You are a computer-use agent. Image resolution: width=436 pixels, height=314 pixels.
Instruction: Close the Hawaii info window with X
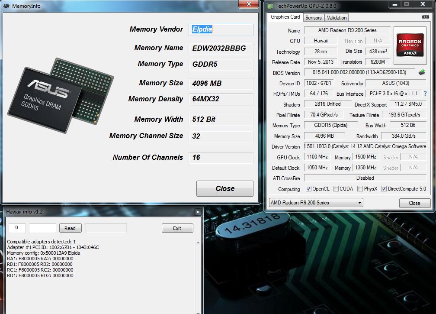198,212
